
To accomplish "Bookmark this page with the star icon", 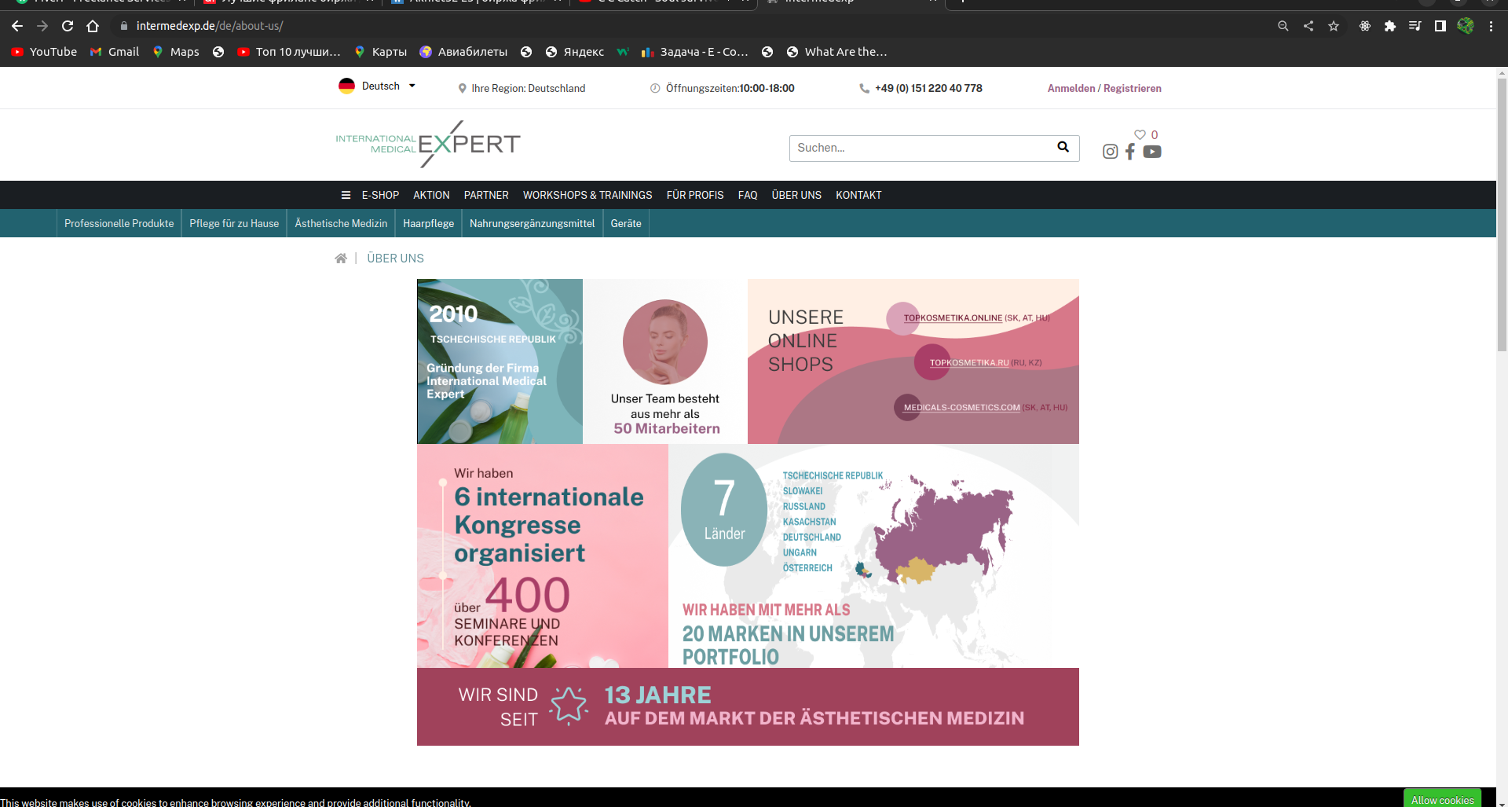I will click(x=1334, y=26).
